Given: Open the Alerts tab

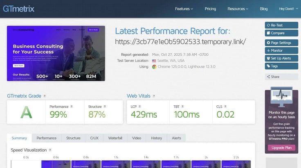Looking at the screenshot, I should click(176, 138).
